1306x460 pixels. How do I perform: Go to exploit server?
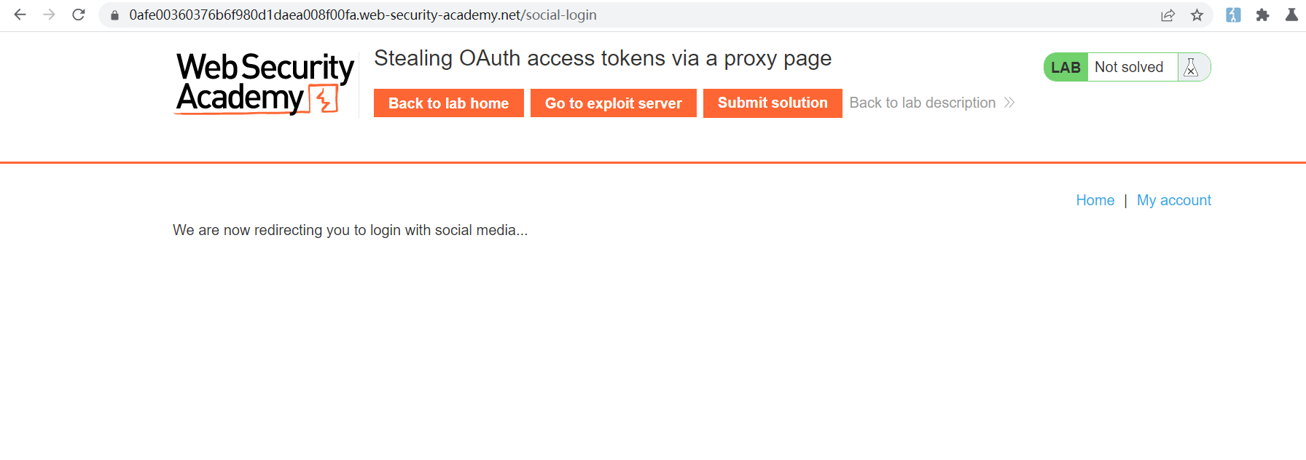point(613,103)
